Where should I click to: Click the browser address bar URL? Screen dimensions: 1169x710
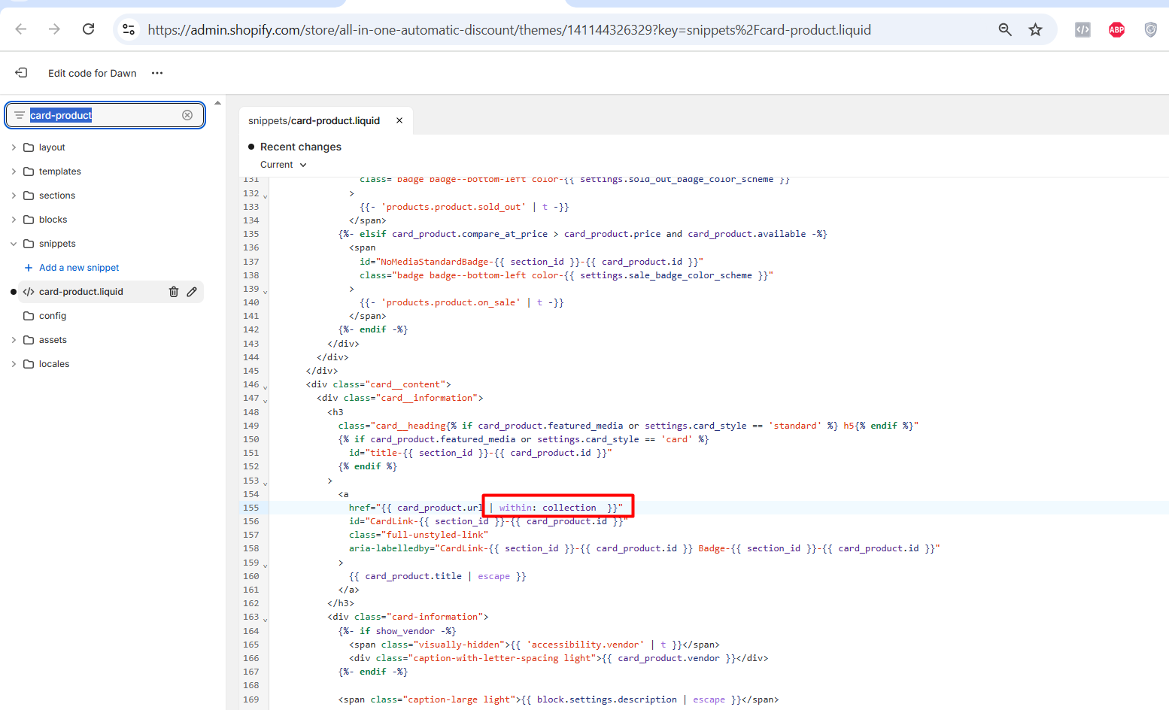509,30
